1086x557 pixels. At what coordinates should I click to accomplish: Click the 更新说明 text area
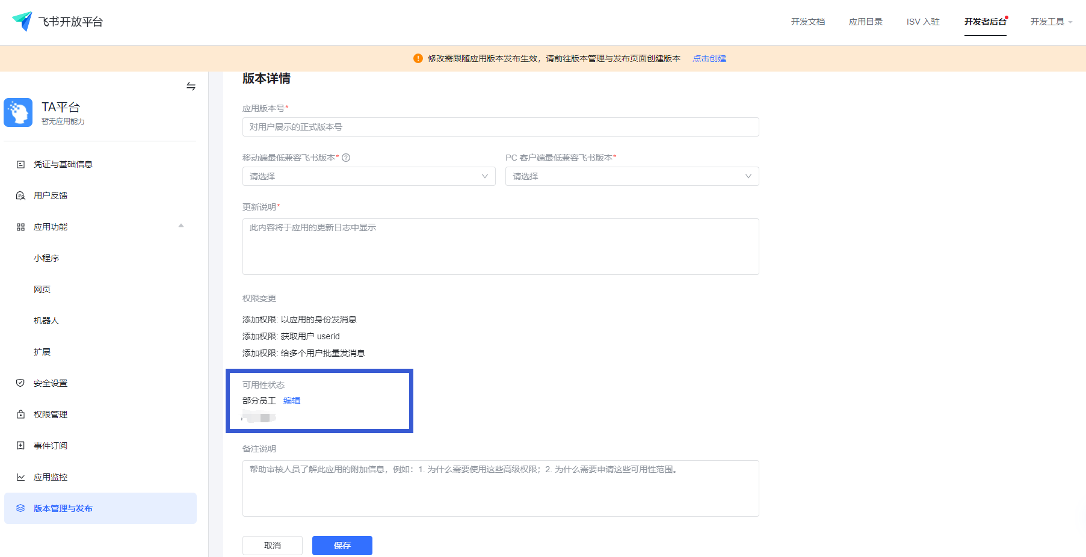point(500,247)
